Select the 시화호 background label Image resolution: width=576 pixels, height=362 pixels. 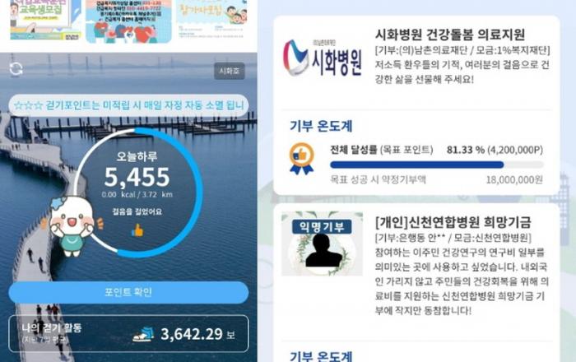tap(230, 71)
